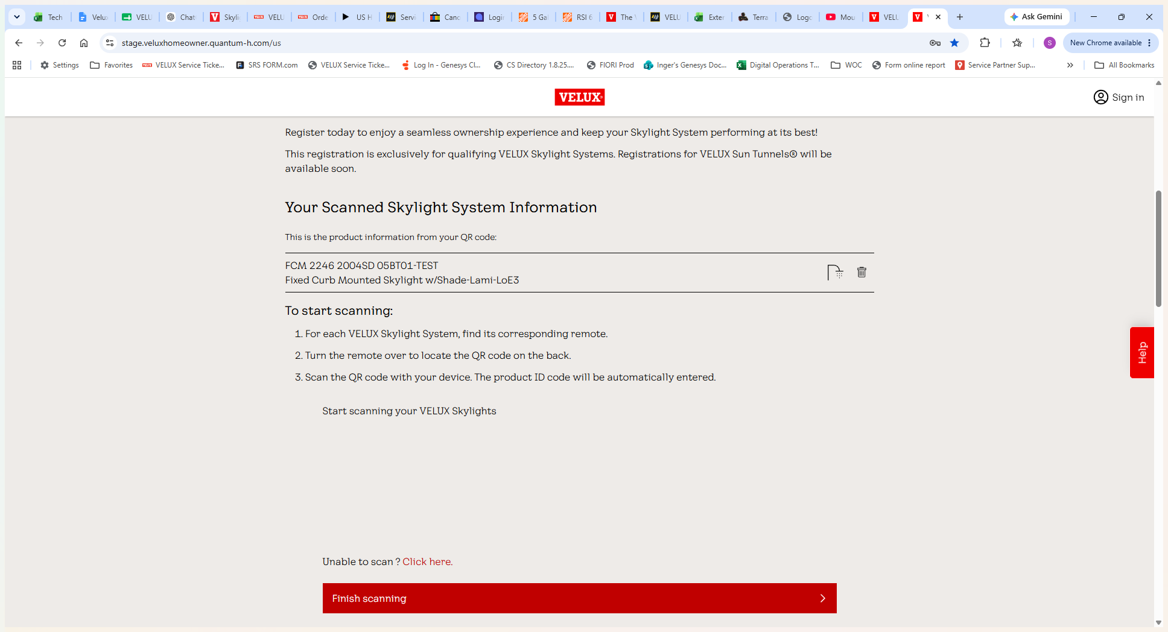Click 'Start scanning your VELUX Skylights' text
The height and width of the screenshot is (632, 1168).
tap(409, 411)
